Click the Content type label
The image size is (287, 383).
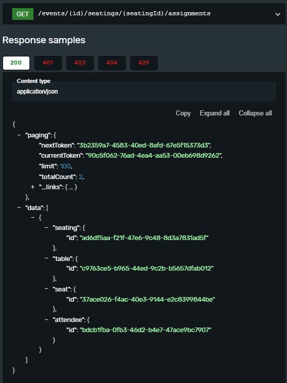pyautogui.click(x=33, y=81)
